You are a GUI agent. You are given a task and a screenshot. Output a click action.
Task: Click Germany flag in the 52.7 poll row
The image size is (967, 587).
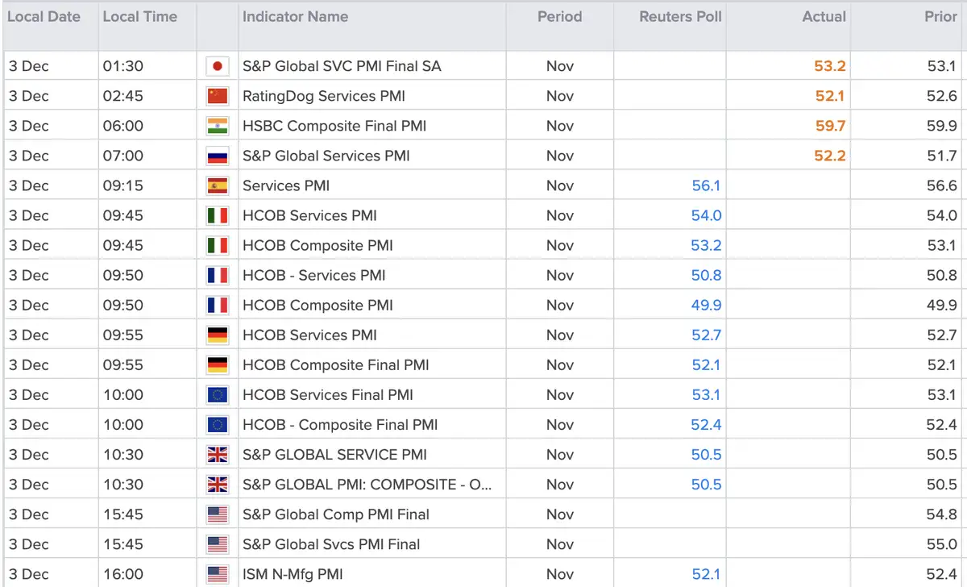pos(218,335)
